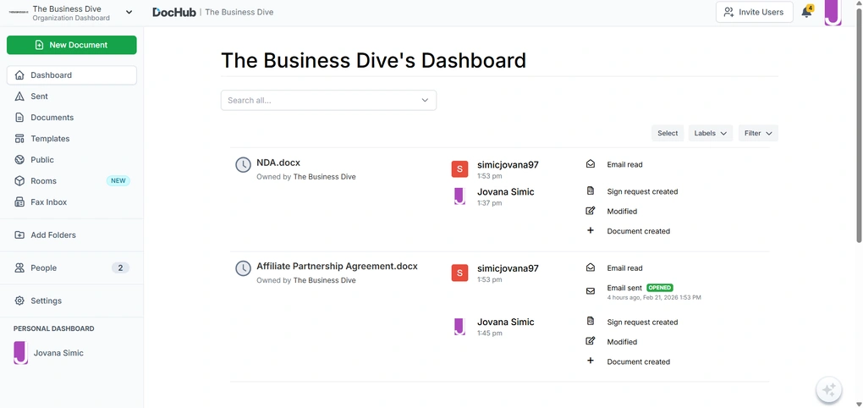
Task: Open the Public section
Action: tap(72, 160)
